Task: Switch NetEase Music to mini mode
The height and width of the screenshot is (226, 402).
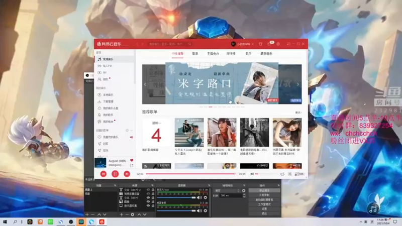Action: click(x=288, y=44)
